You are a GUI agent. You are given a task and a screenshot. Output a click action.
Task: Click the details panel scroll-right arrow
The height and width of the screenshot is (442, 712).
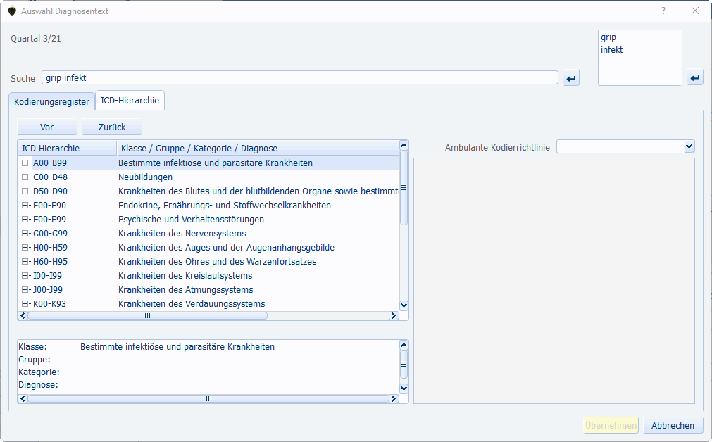click(x=394, y=398)
